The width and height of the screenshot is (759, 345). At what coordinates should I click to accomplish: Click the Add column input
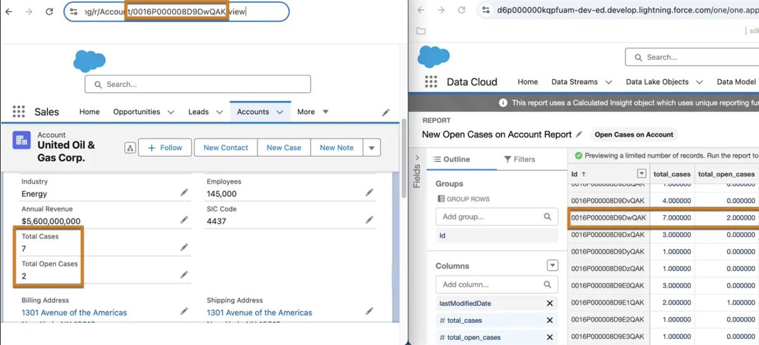(x=497, y=284)
